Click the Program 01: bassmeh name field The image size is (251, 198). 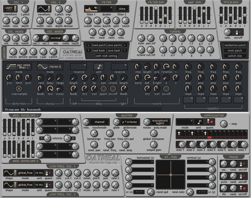click(83, 109)
